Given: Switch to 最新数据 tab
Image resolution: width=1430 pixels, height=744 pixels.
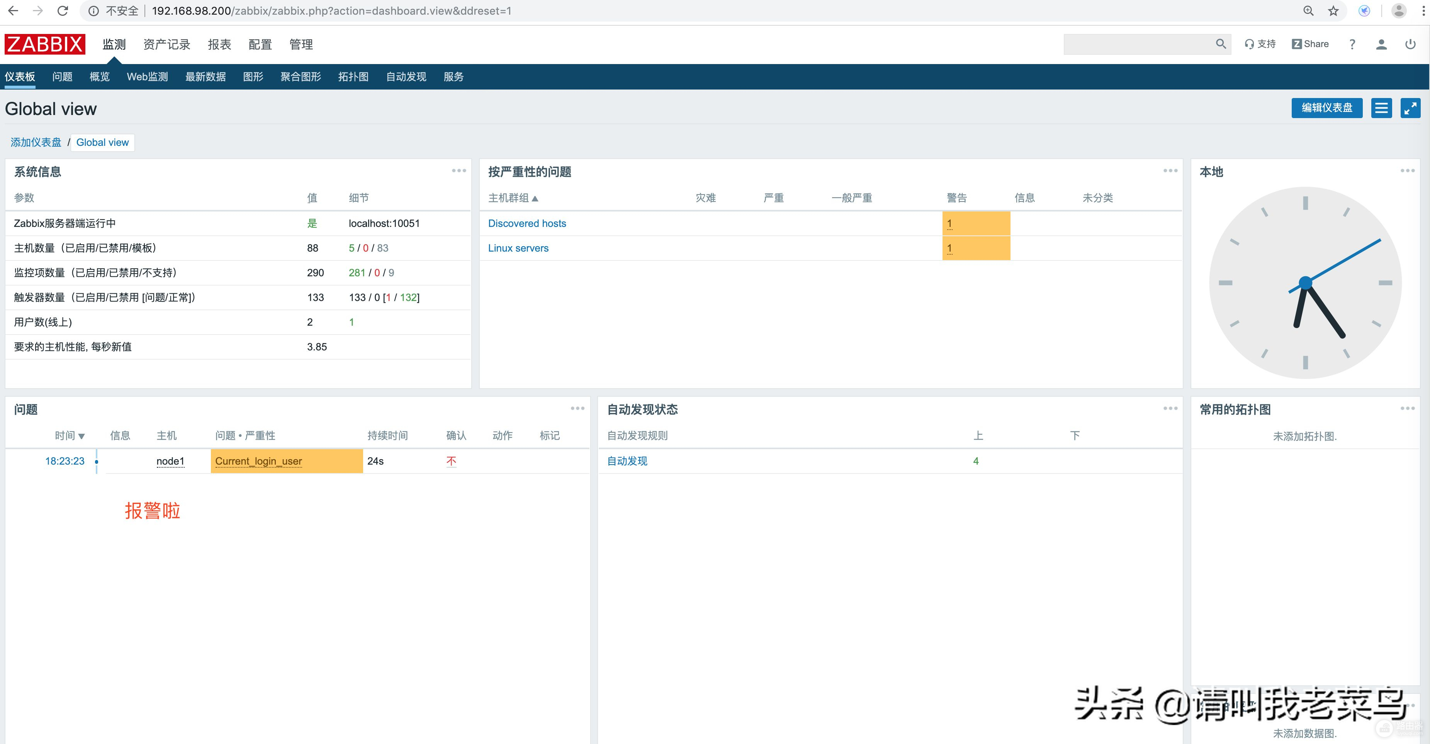Looking at the screenshot, I should [x=205, y=77].
